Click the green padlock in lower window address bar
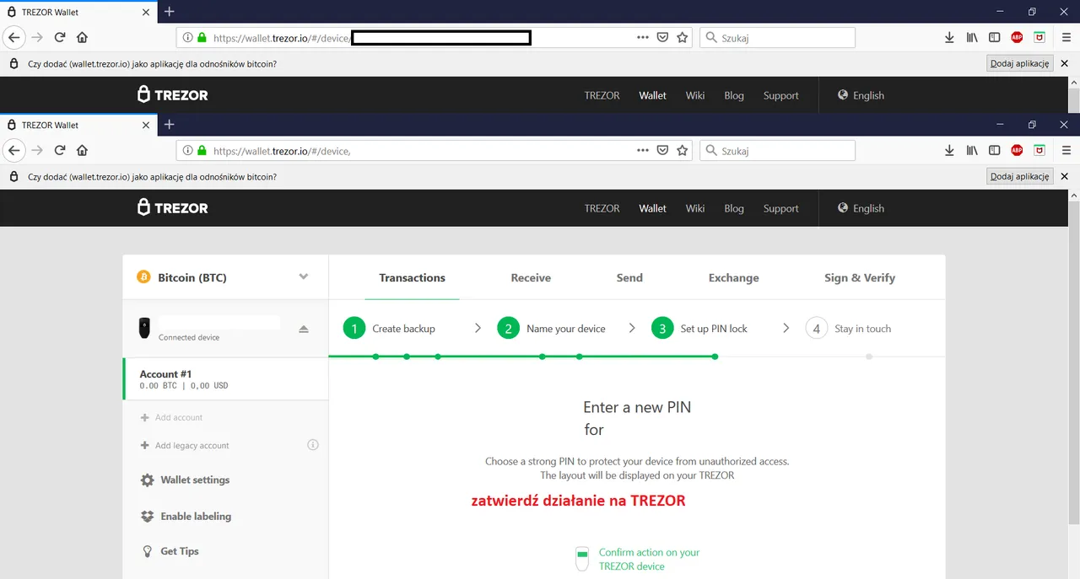The height and width of the screenshot is (579, 1080). point(202,151)
